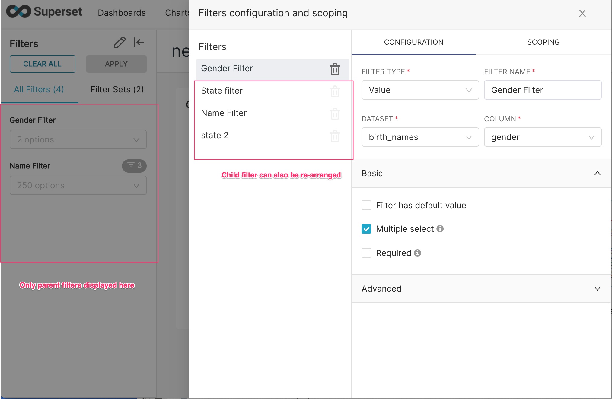Click info icon next to Multiple select

440,229
